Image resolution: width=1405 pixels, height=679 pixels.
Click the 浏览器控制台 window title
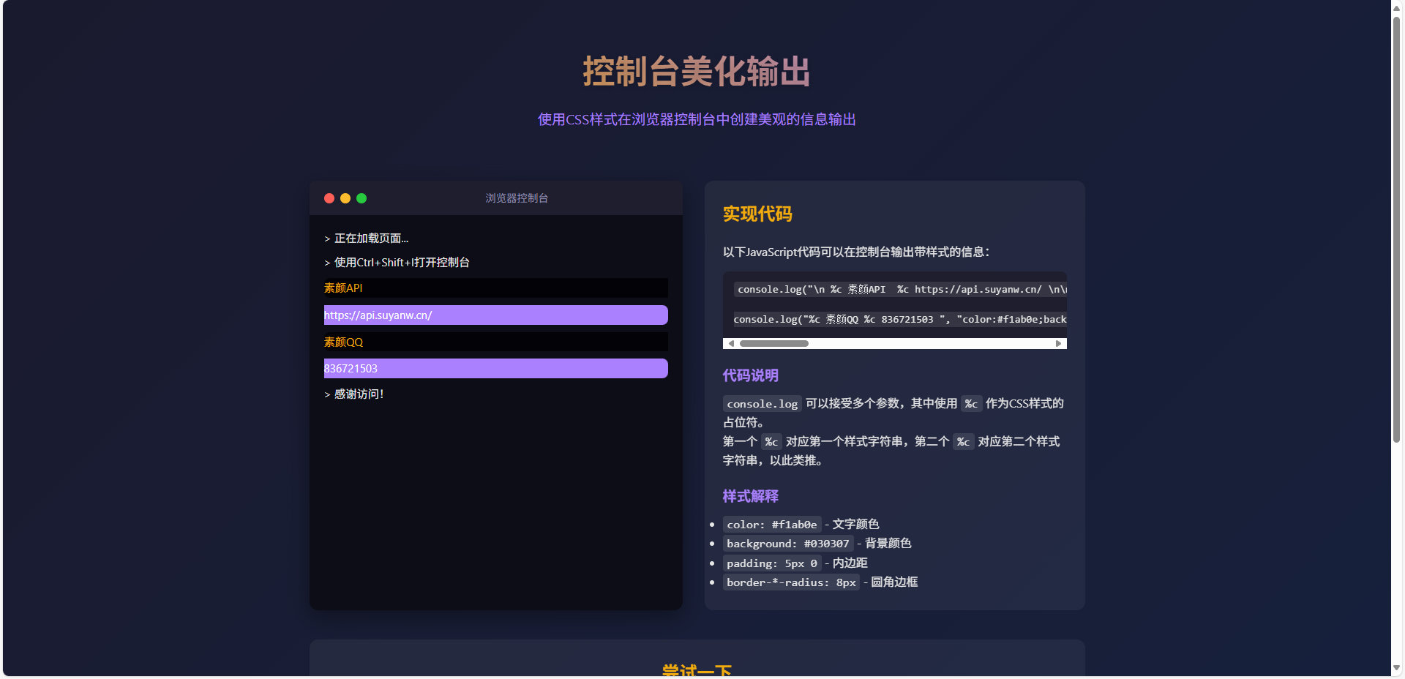tap(517, 198)
